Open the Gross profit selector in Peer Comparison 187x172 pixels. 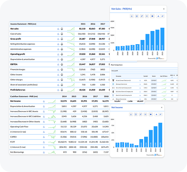point(144,71)
